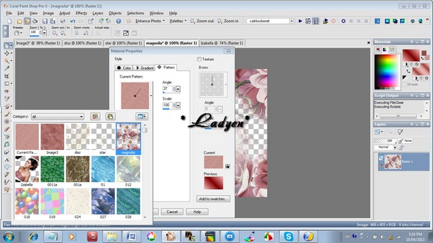Click the Save disk icon
Image resolution: width=433 pixels, height=243 pixels.
[45, 21]
